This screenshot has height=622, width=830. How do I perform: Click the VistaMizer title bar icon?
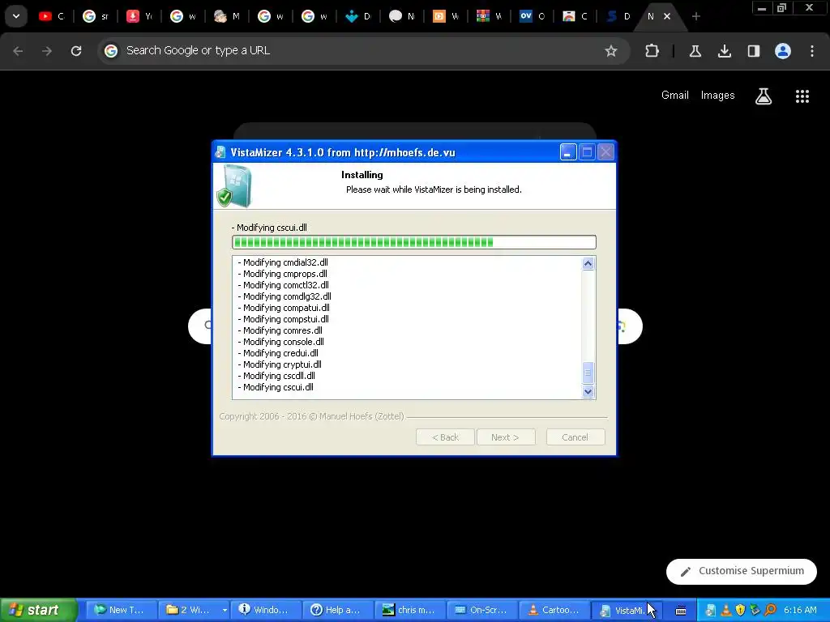coord(220,152)
